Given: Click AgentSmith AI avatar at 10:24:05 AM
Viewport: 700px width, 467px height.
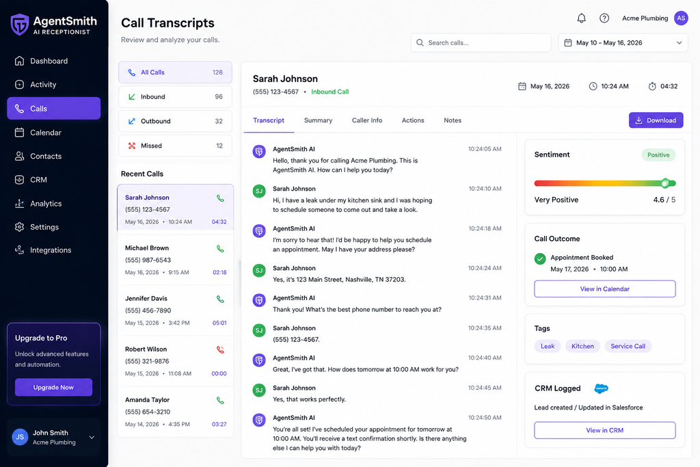Looking at the screenshot, I should pos(259,151).
